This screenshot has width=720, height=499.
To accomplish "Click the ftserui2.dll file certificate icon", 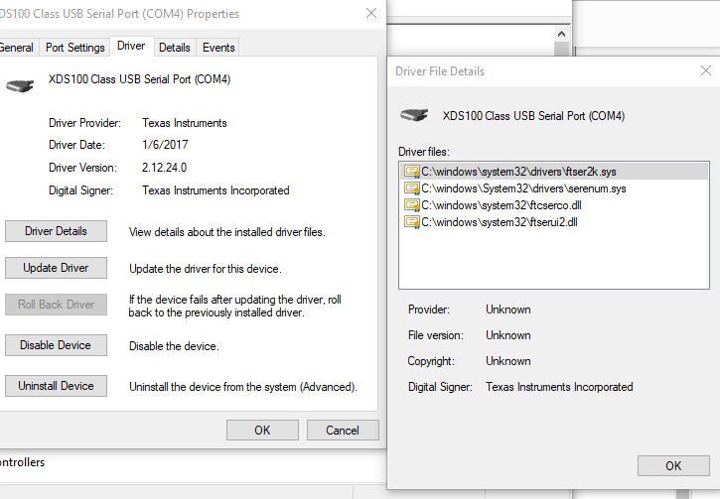I will pos(412,222).
